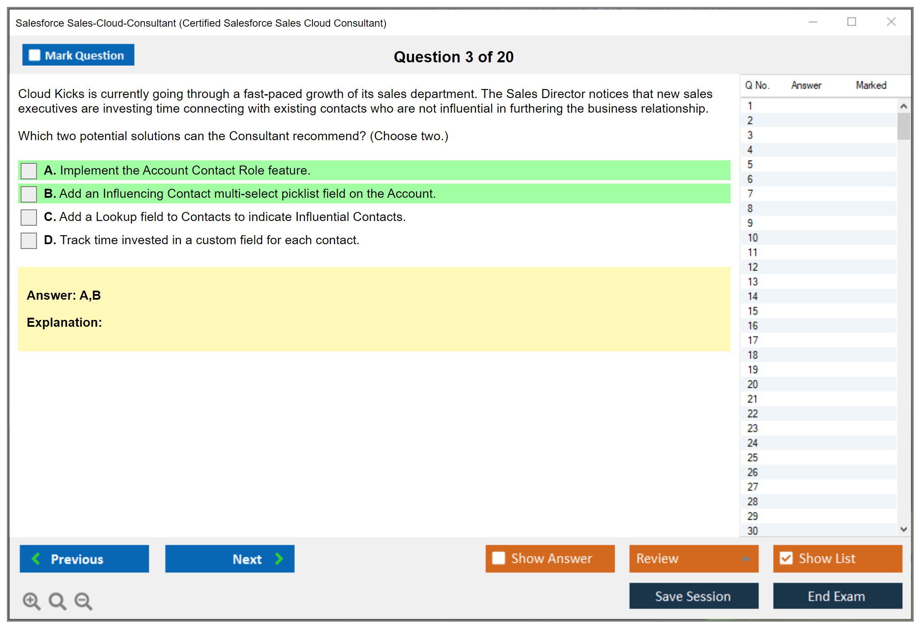Click the zoom out magnifier icon
This screenshot has height=632, width=924.
point(83,601)
